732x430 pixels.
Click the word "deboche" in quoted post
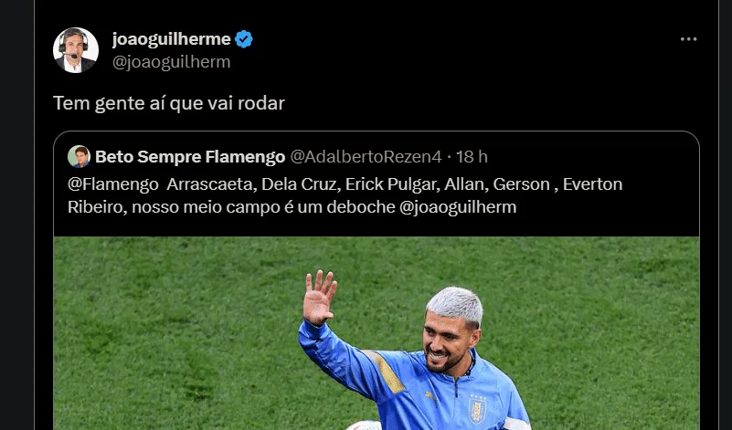[361, 206]
